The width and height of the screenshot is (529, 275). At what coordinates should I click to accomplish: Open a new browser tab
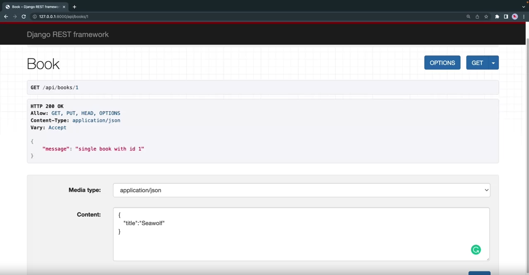click(74, 7)
